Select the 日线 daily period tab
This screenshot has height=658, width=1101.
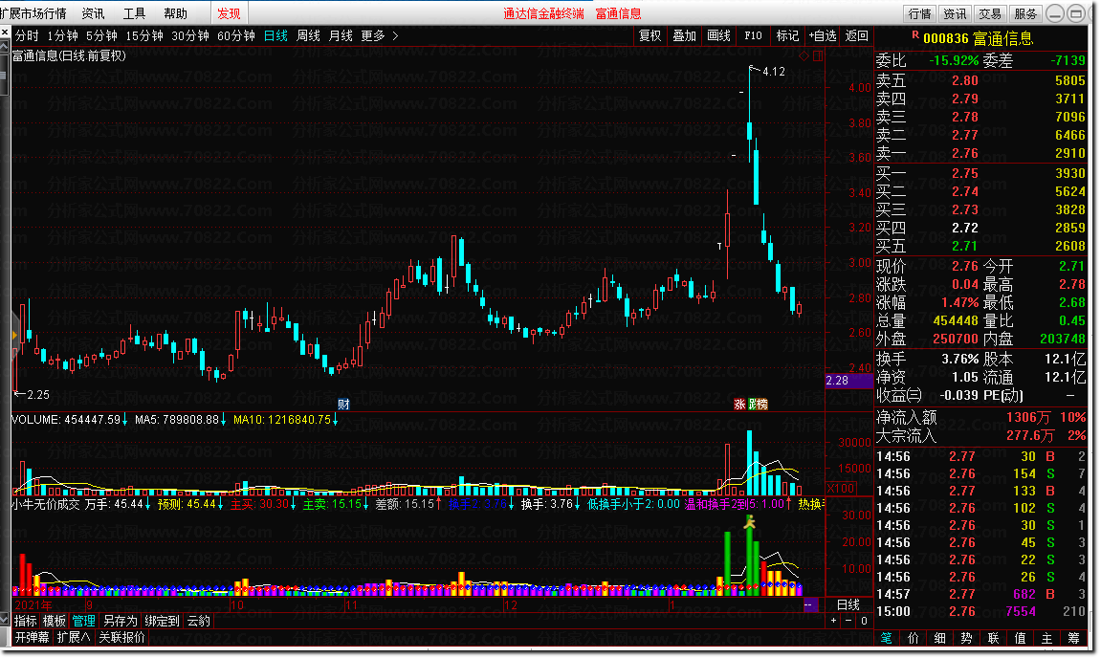tap(275, 35)
